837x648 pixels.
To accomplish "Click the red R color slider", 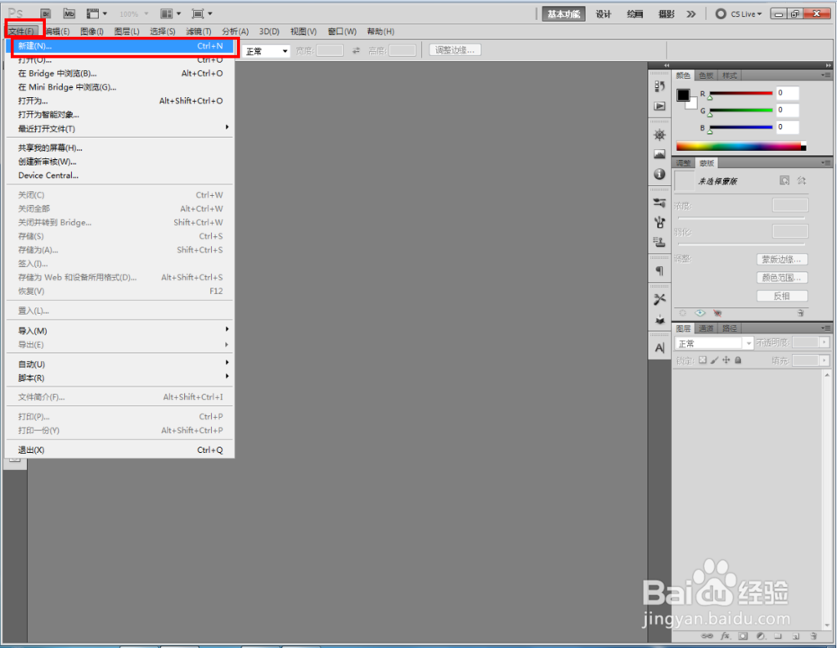I will [741, 94].
